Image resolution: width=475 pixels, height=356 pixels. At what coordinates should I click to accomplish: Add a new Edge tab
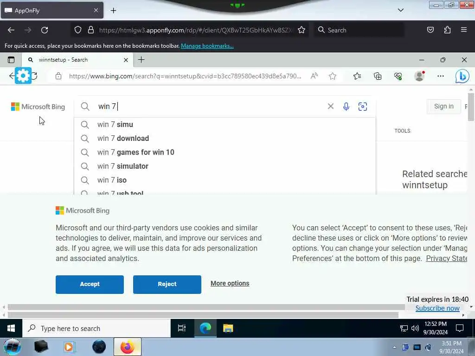141,60
